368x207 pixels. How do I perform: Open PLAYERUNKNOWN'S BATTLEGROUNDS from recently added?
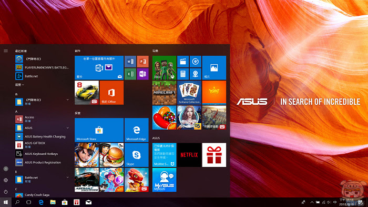(x=42, y=67)
